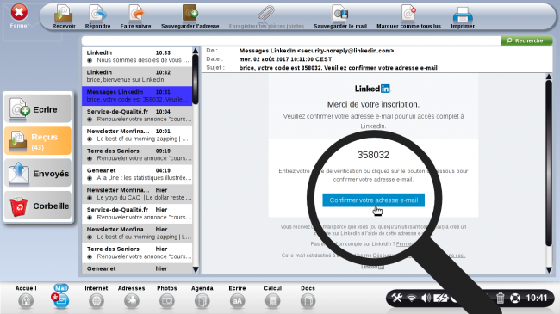Open Newsletter 'Le best of' hier email

click(137, 233)
